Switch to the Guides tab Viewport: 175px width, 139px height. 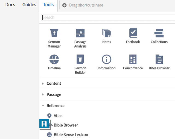click(x=29, y=5)
